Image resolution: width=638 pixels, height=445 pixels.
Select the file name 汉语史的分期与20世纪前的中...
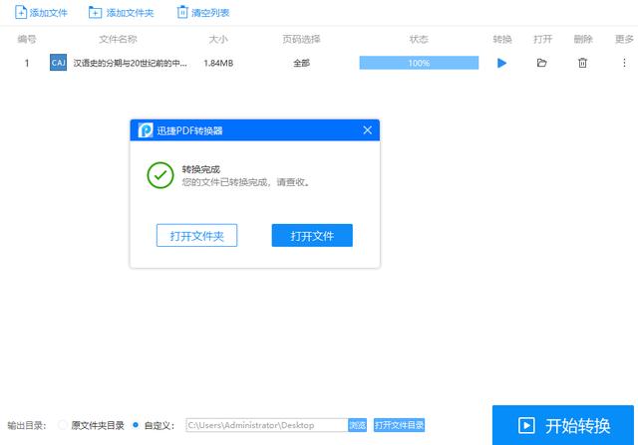tap(130, 63)
